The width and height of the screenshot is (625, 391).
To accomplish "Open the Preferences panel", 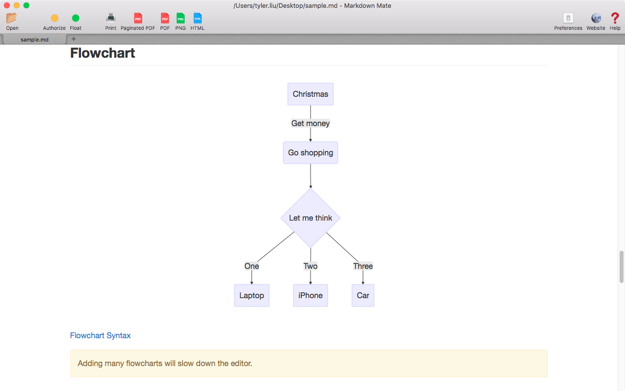I will tap(568, 18).
